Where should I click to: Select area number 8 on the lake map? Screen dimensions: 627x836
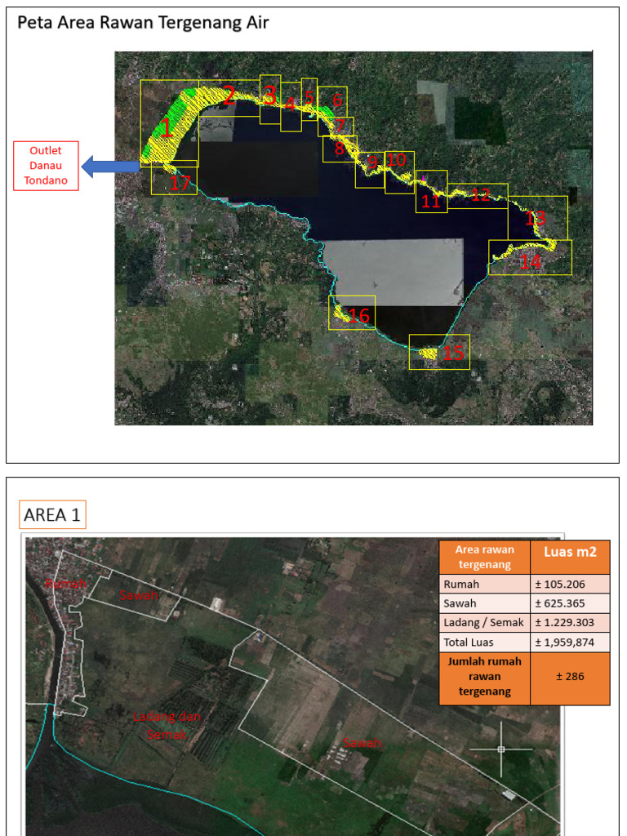click(339, 149)
